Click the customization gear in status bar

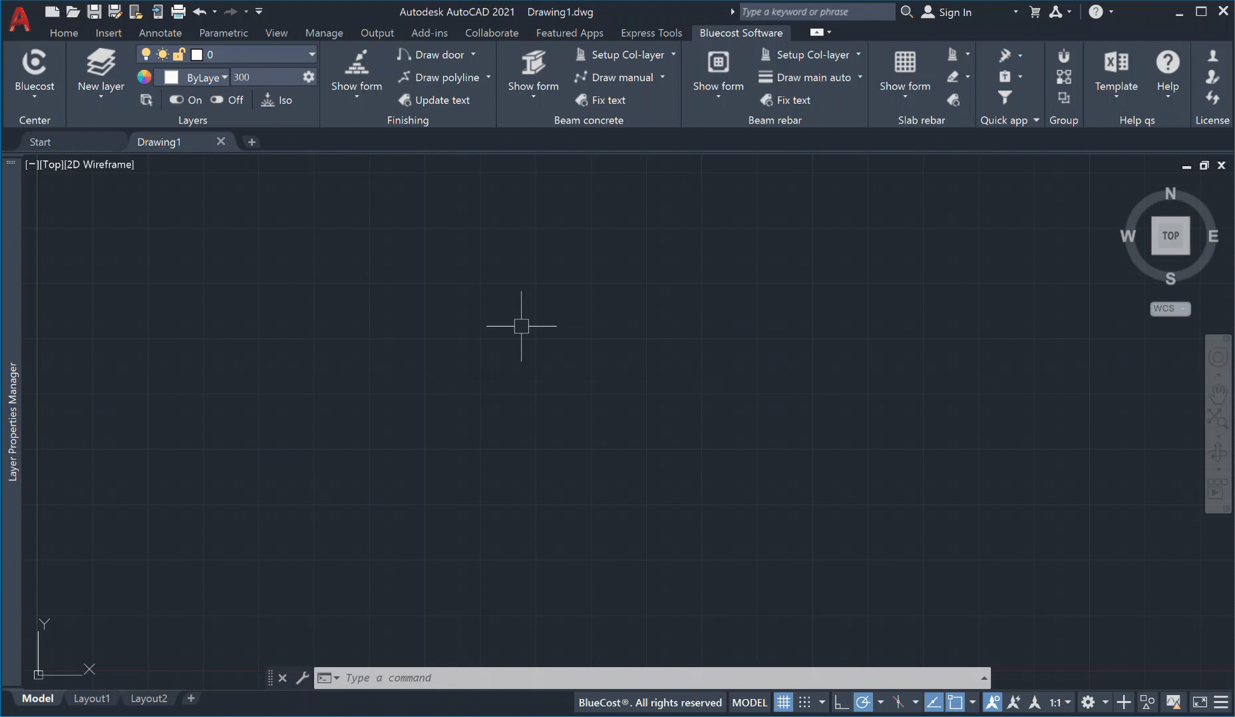point(1088,702)
